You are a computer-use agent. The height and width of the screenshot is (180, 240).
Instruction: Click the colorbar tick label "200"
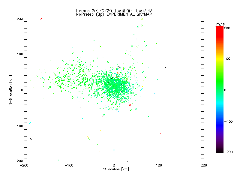coord(227,28)
